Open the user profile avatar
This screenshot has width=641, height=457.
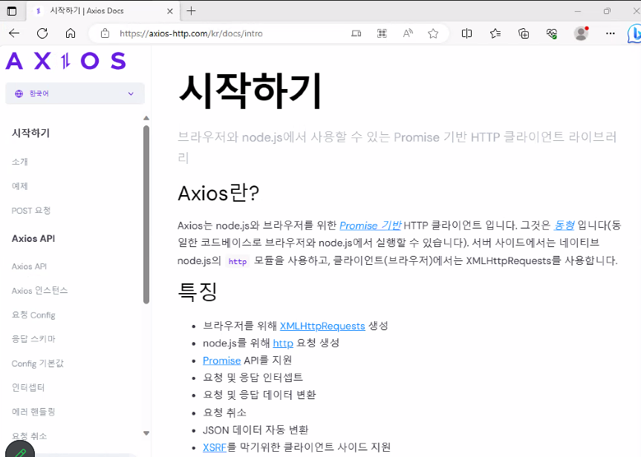581,33
